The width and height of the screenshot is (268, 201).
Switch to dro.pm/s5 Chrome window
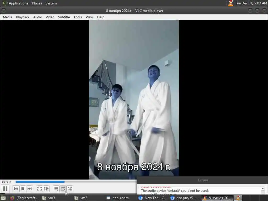[185, 198]
